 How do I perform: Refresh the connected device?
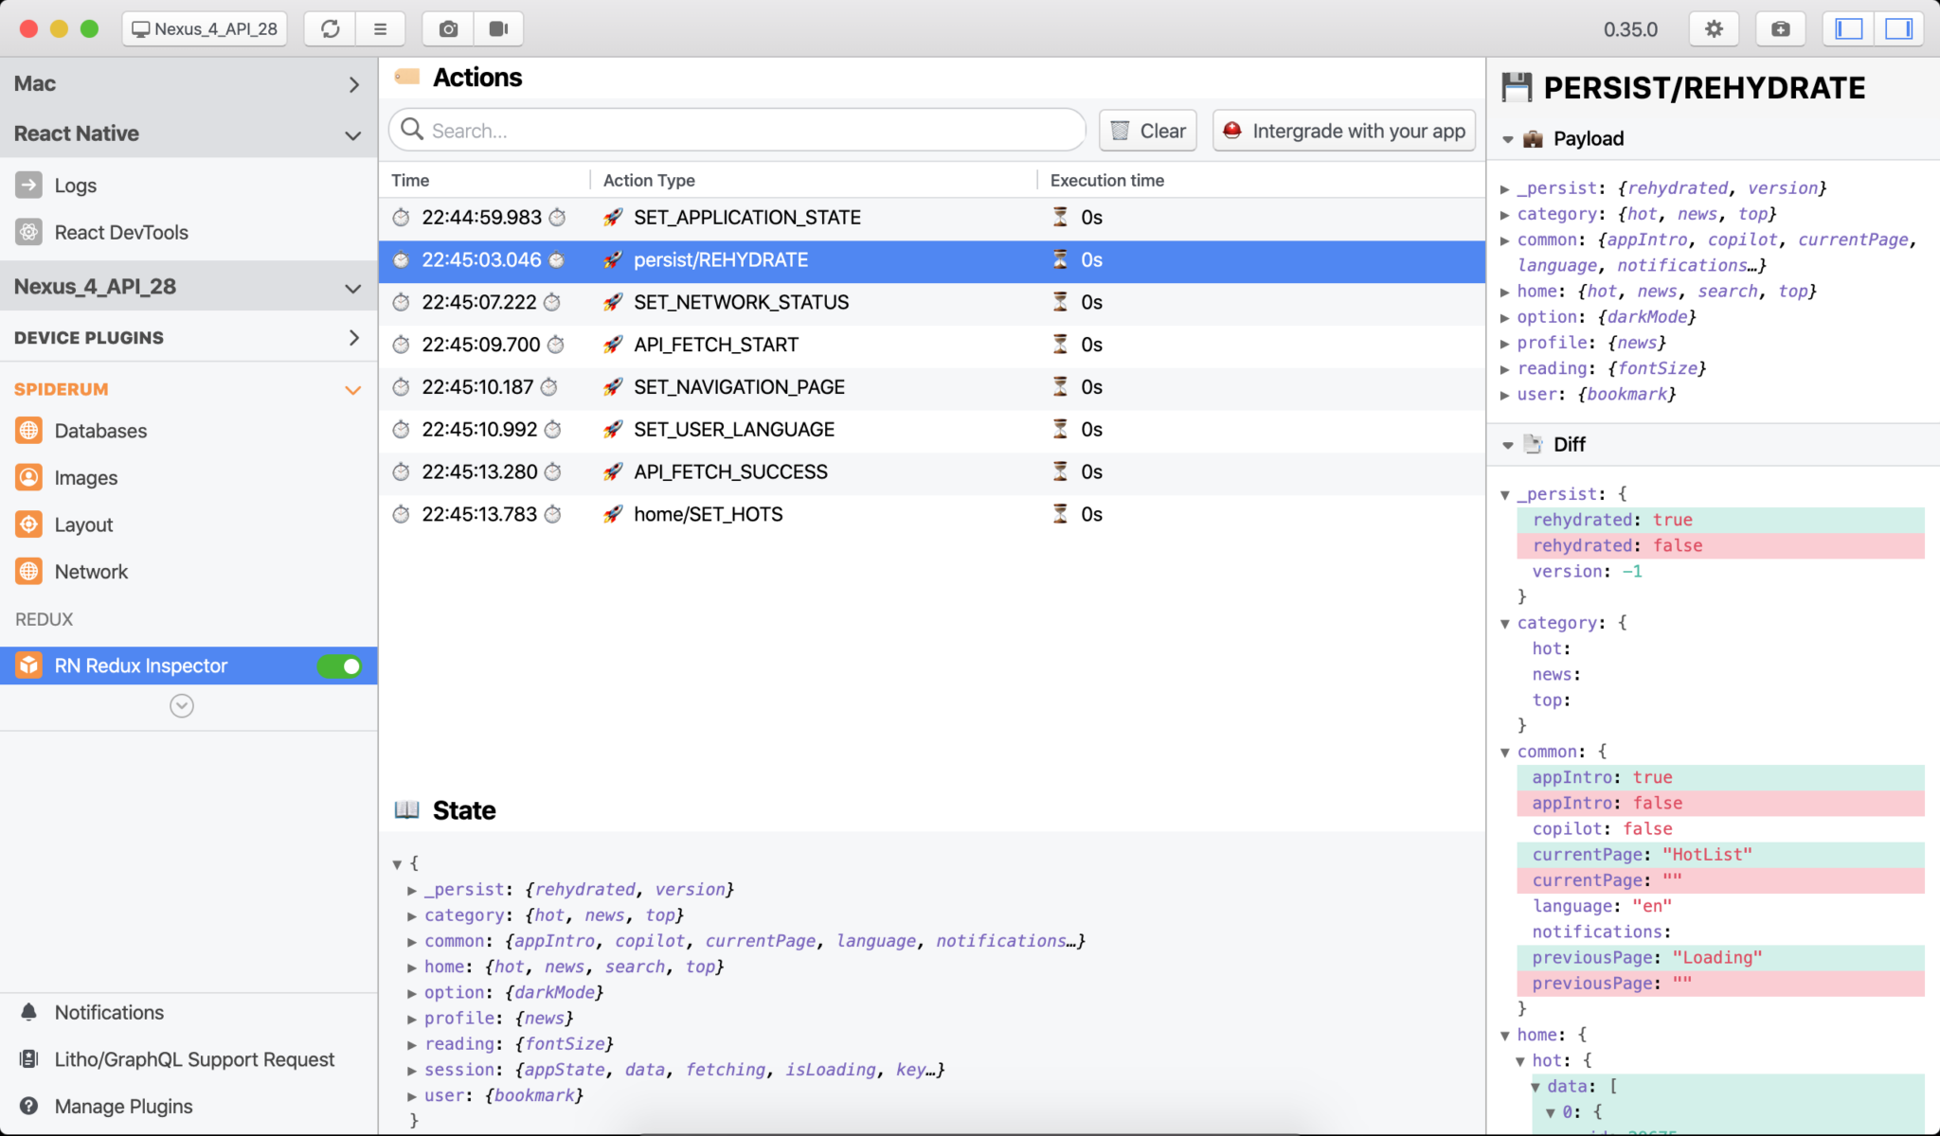pos(329,28)
